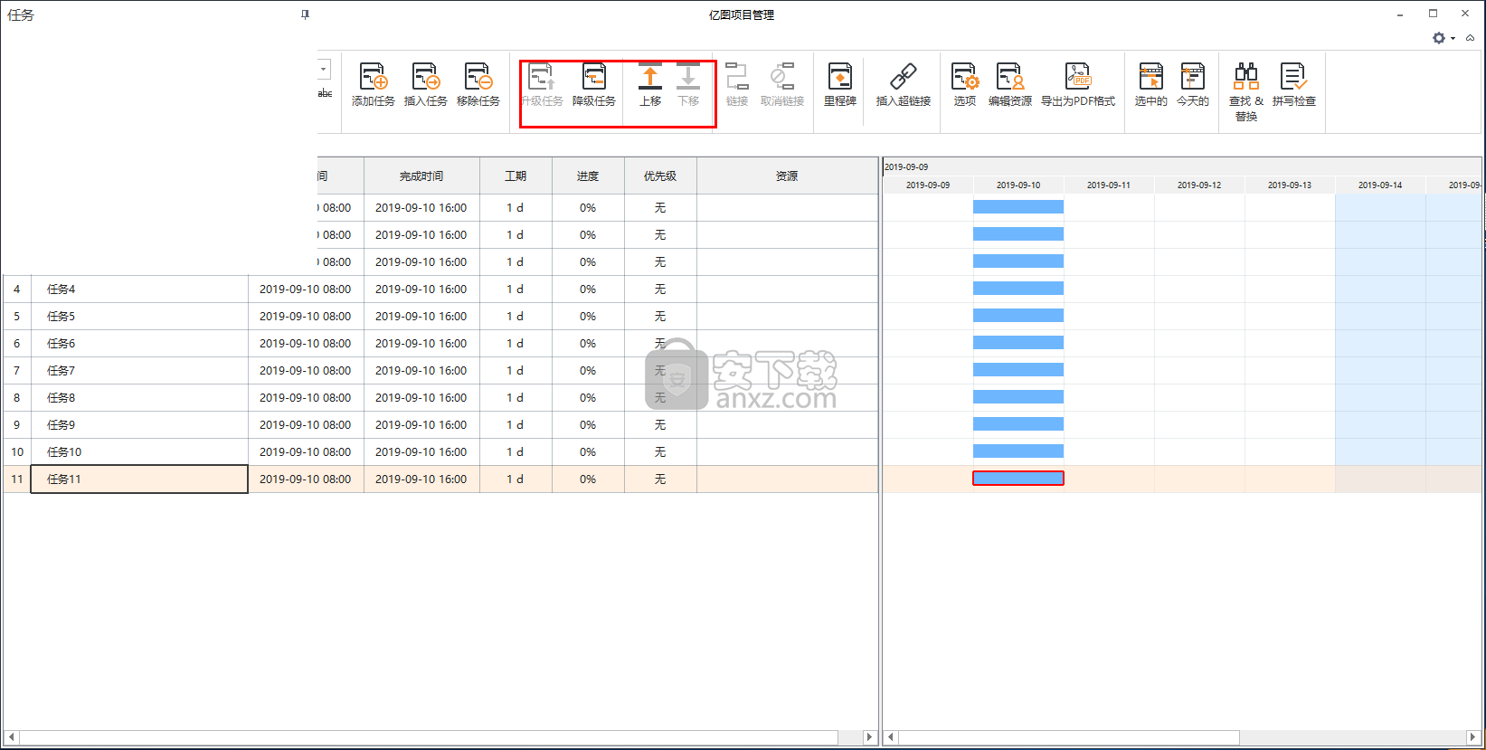Select Gantt bar in first row

pos(1018,206)
